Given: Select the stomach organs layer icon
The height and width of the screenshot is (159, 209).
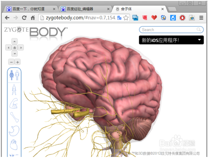Looking at the screenshot, I should click(14, 131).
